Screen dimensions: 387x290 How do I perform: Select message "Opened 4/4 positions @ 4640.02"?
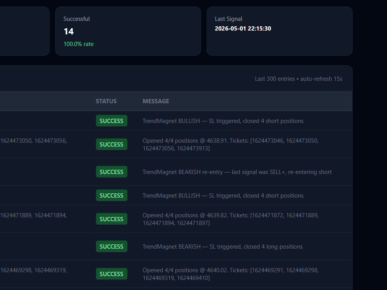pos(231,274)
